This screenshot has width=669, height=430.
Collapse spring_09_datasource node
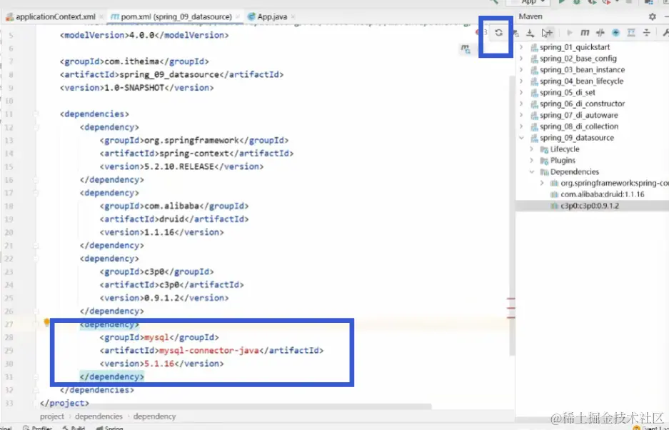click(521, 138)
